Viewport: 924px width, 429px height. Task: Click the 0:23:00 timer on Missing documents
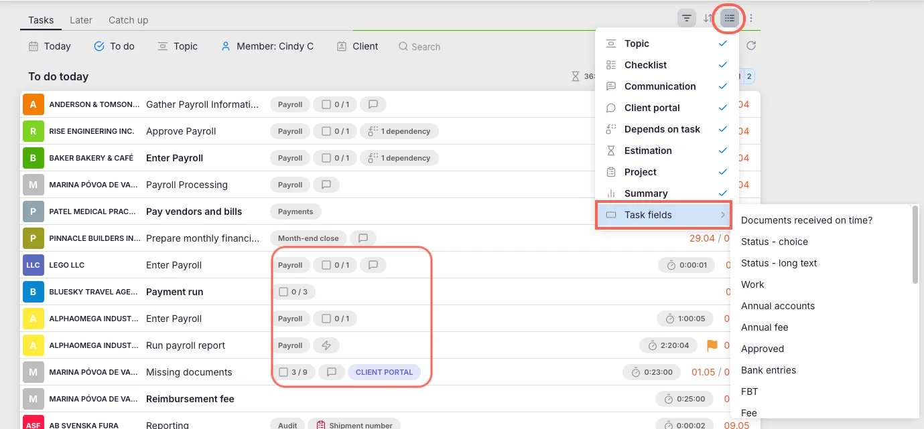(x=651, y=372)
